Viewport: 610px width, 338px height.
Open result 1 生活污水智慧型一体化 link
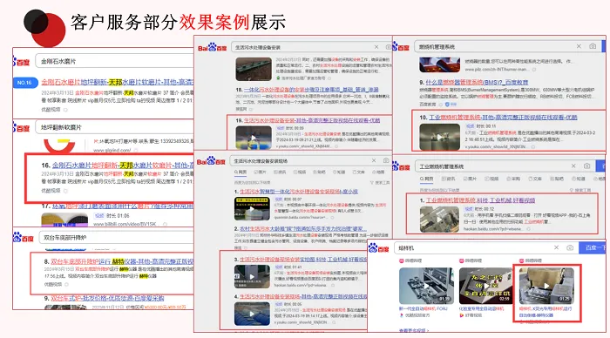[x=298, y=192]
